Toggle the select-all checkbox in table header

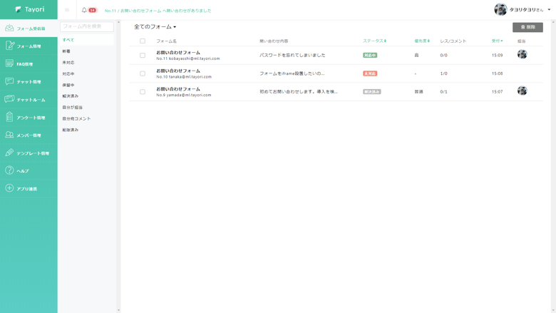(143, 41)
